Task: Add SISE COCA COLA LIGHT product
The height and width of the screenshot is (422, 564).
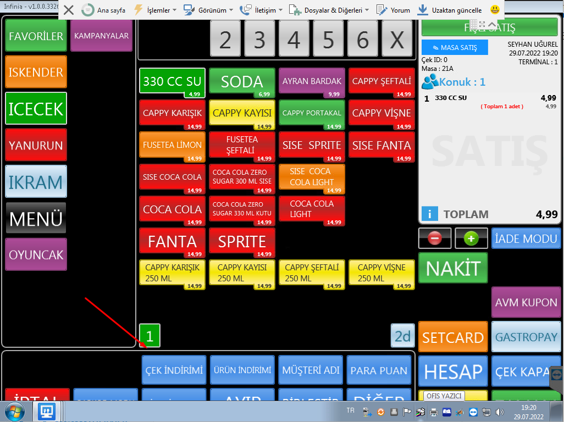Action: click(x=312, y=179)
